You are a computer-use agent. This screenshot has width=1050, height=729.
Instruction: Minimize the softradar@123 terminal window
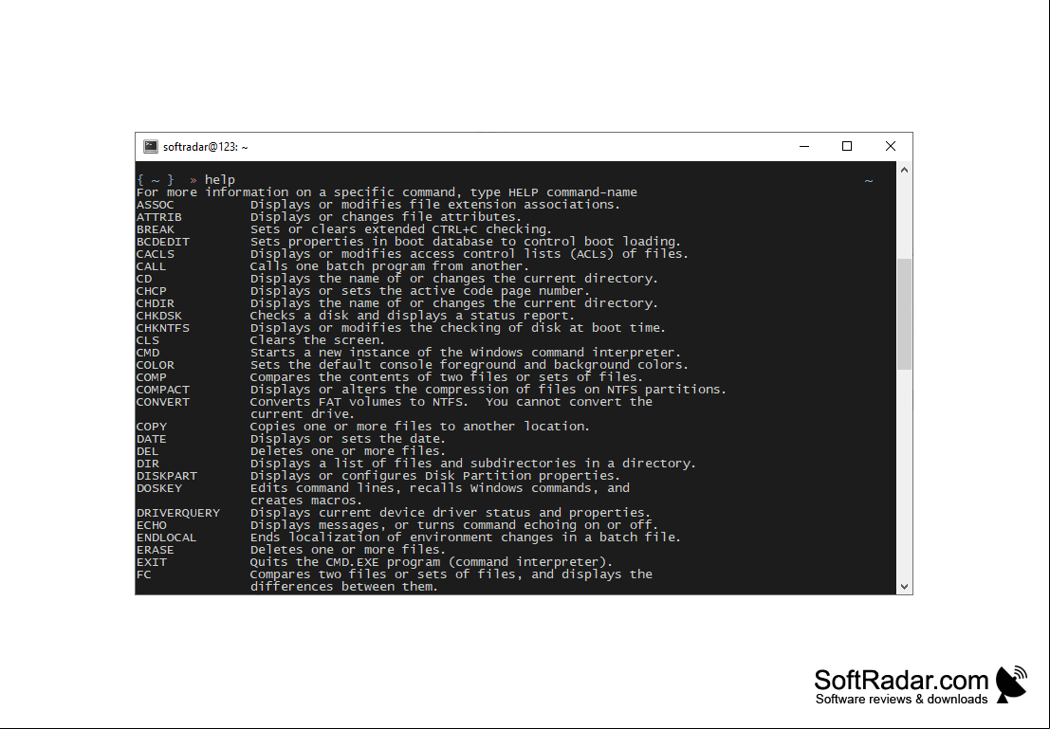804,146
